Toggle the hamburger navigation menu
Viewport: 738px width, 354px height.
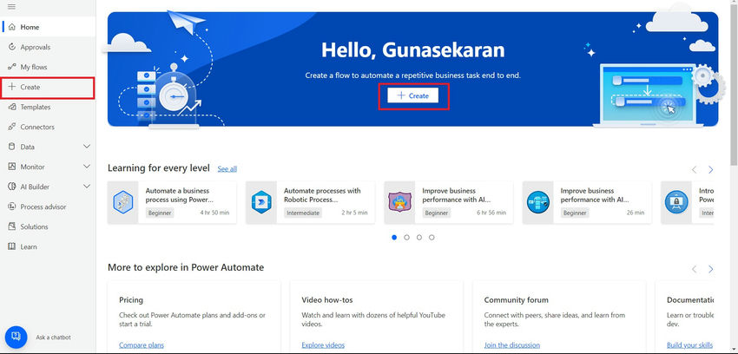[x=12, y=7]
